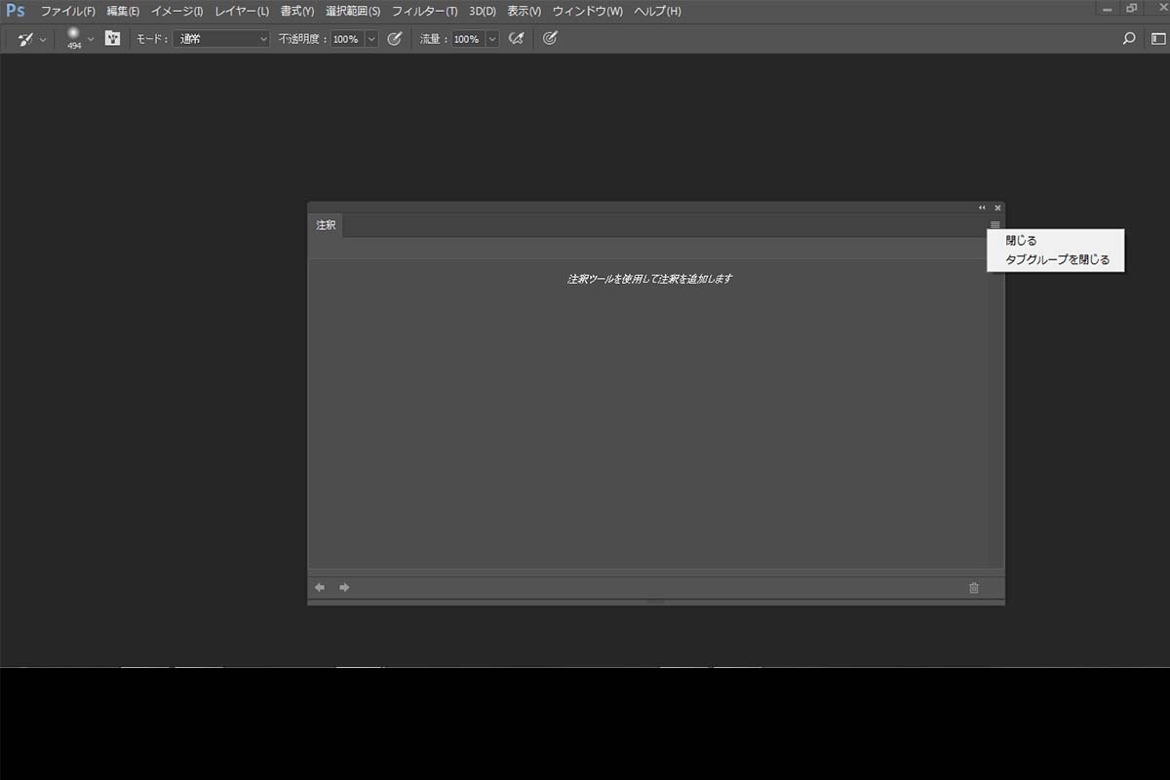Open the 書式(Y) menu

click(296, 12)
